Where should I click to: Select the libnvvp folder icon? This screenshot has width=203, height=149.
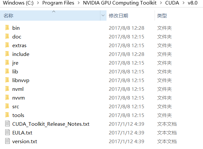click(7, 80)
